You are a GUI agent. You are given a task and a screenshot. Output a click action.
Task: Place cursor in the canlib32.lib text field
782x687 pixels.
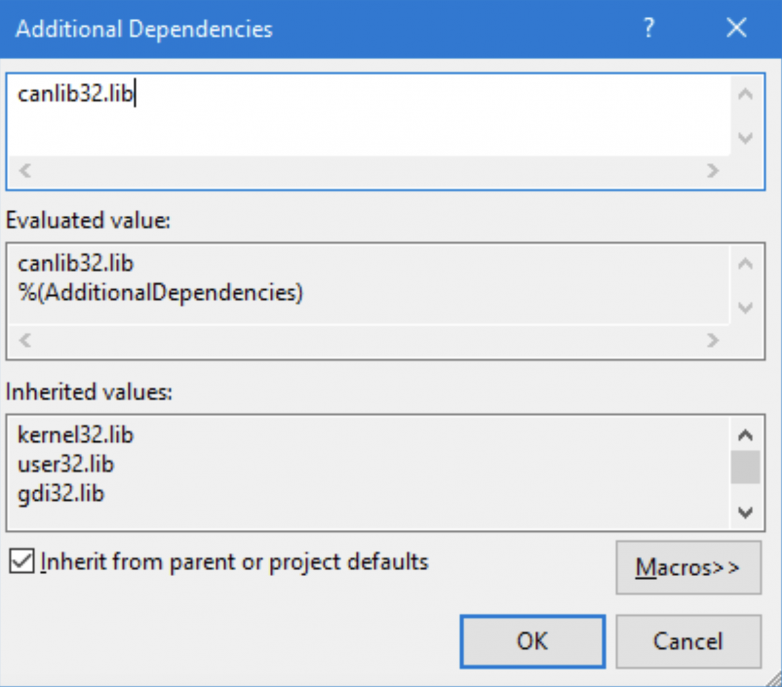pyautogui.click(x=261, y=95)
